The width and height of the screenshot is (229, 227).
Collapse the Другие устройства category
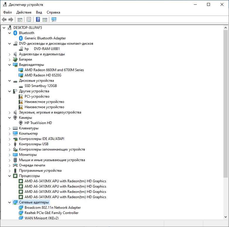pos(10,91)
